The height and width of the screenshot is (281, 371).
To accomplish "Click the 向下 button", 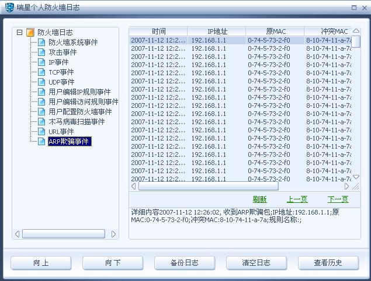I will click(x=113, y=263).
